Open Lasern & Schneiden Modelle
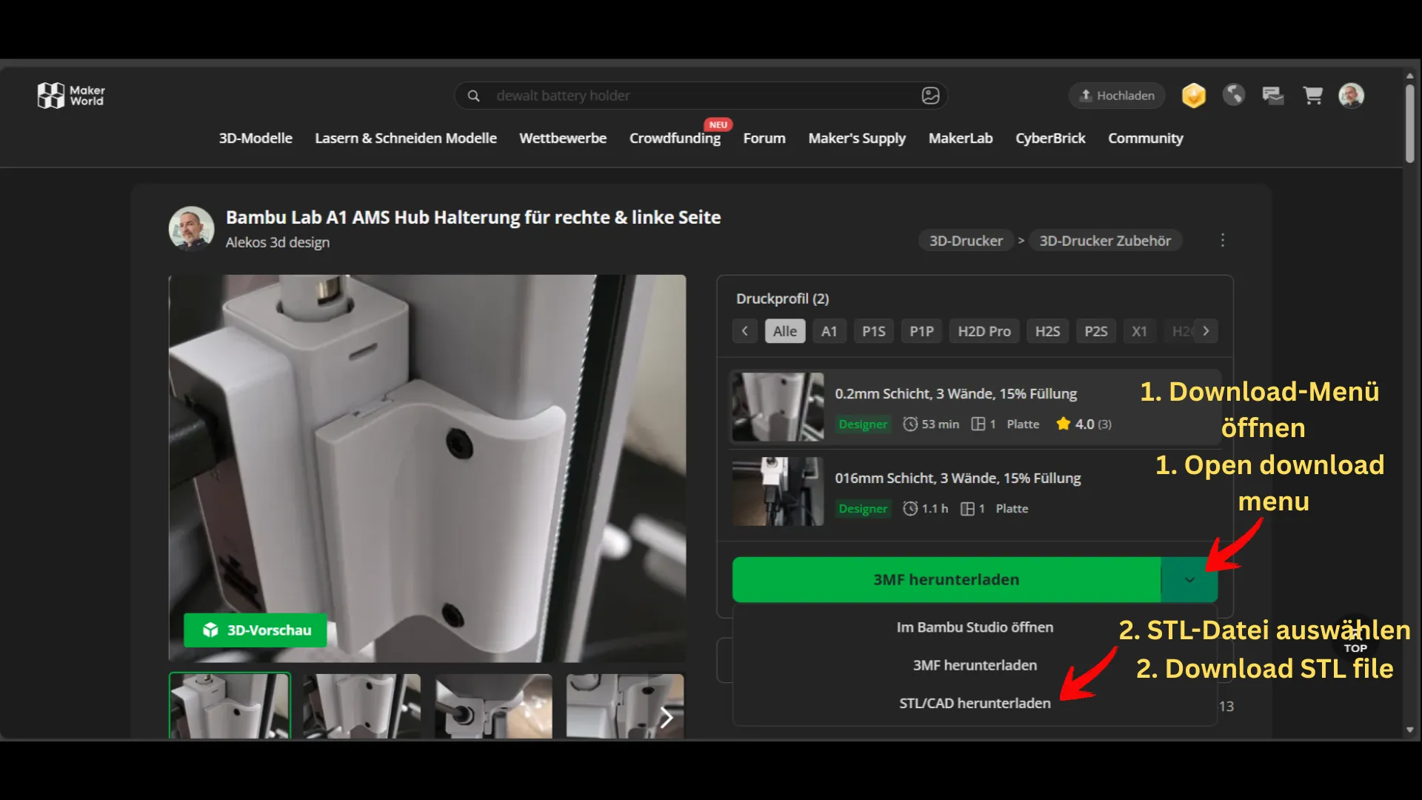The image size is (1422, 800). 406,139
